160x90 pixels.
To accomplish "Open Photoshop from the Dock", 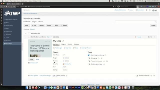I will click(x=76, y=87).
